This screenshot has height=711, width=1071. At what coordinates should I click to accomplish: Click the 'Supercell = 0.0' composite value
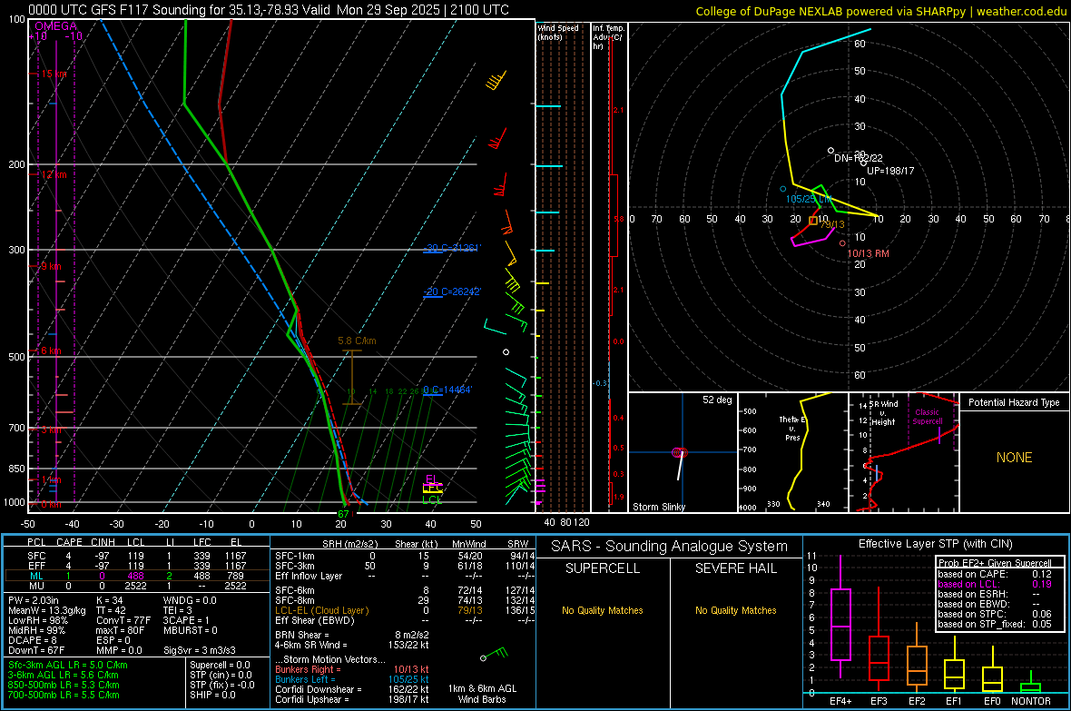[x=220, y=665]
